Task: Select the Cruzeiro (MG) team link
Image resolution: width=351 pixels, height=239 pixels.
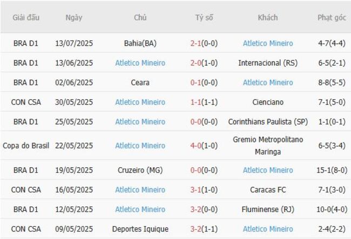Action: pyautogui.click(x=140, y=170)
